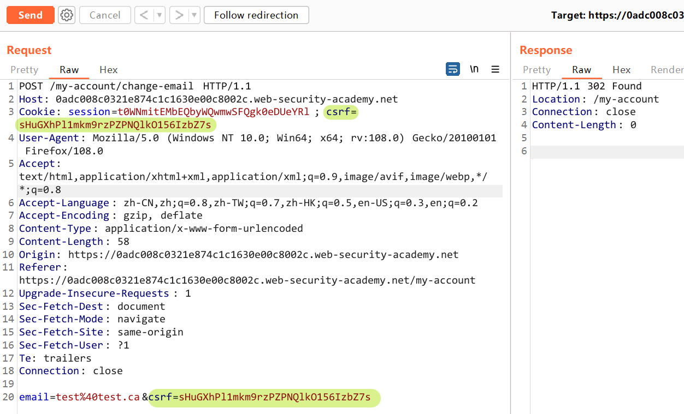Viewport: 684px width, 414px height.
Task: Select the Request Raw tab
Action: coord(69,70)
